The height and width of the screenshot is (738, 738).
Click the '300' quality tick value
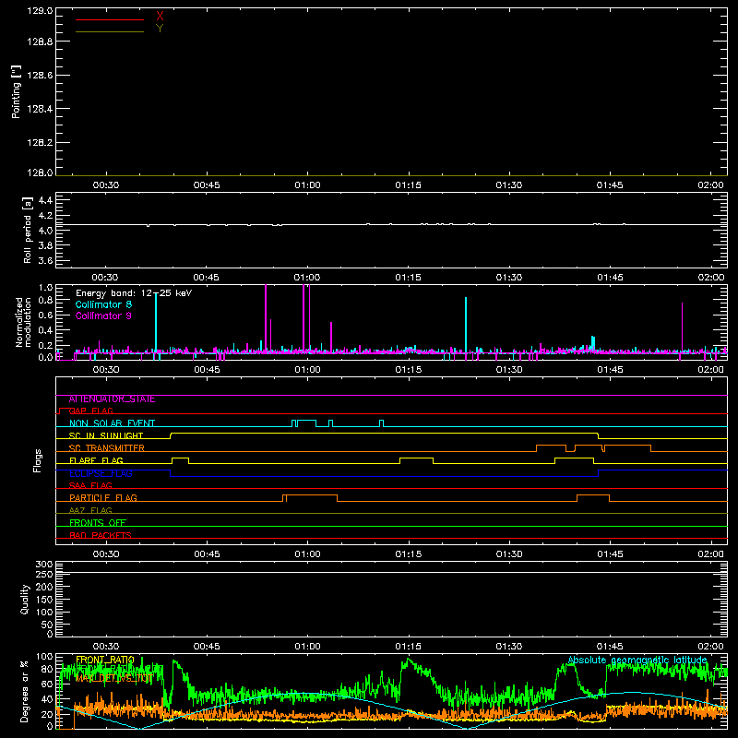[x=44, y=565]
